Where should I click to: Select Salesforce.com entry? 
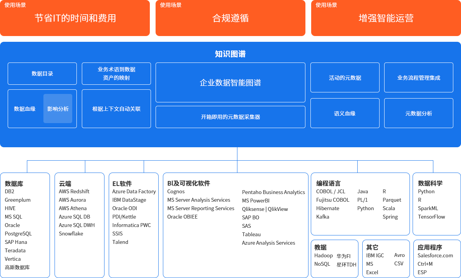point(435,255)
